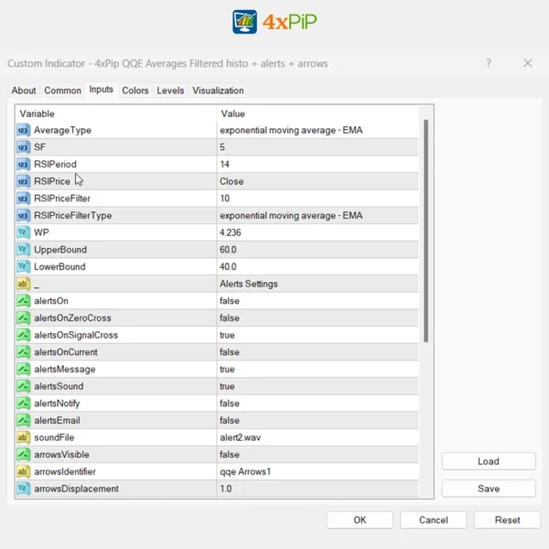Click the Load button
The width and height of the screenshot is (549, 549).
click(489, 461)
